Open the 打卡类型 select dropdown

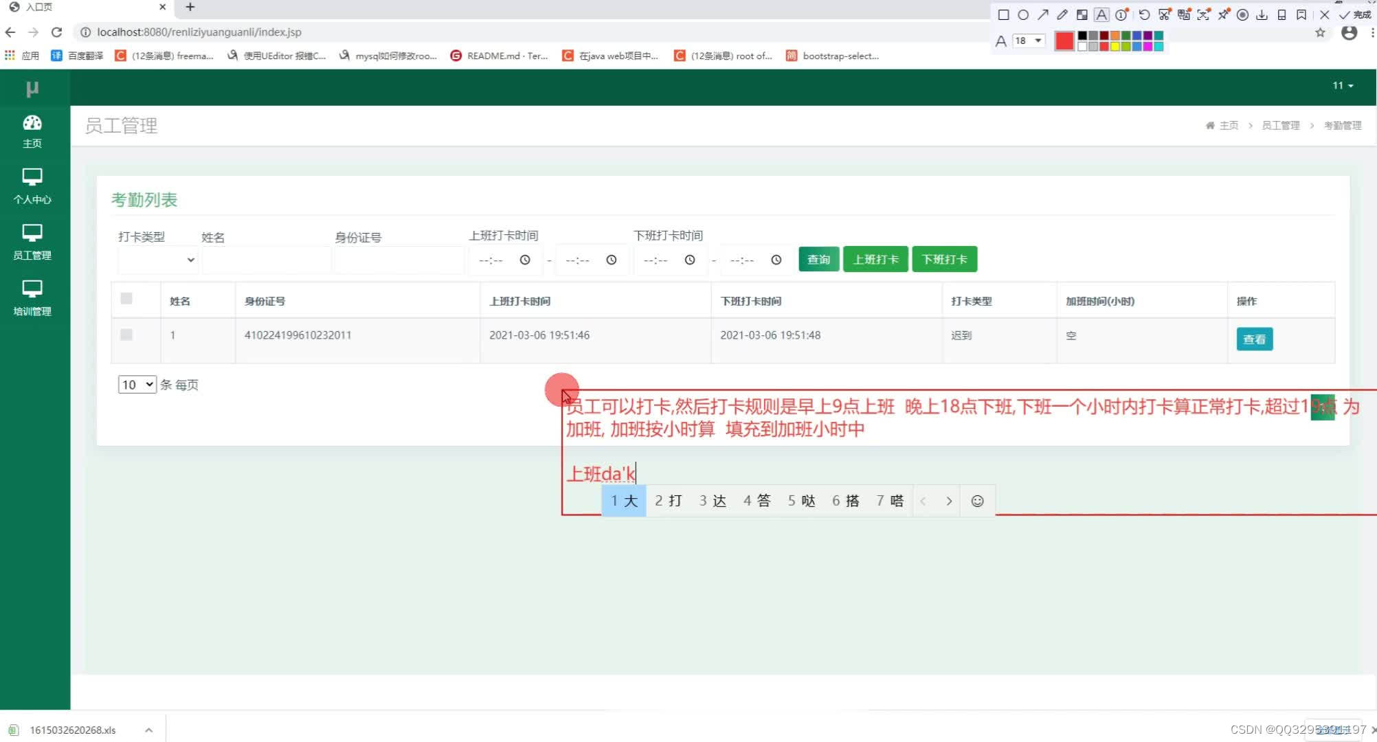click(x=157, y=260)
